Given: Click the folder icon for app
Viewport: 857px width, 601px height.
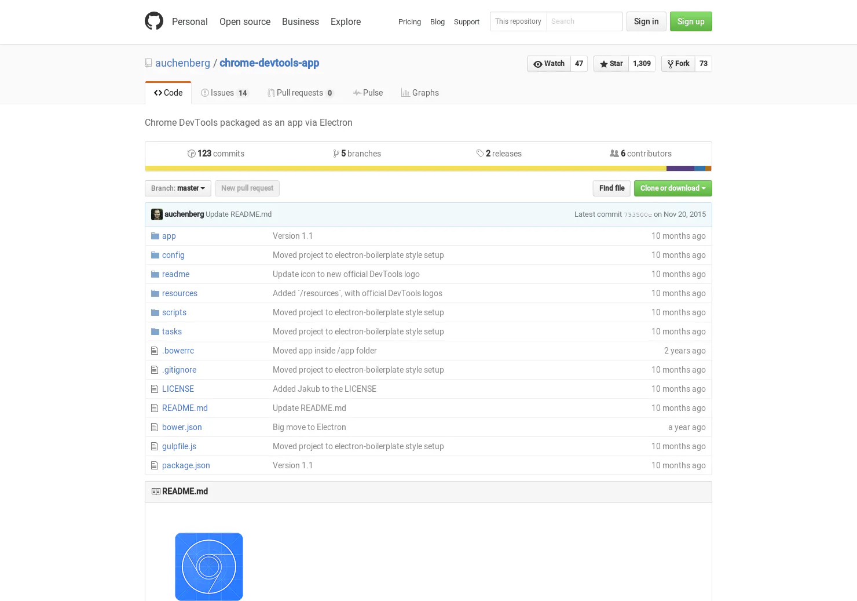Looking at the screenshot, I should tap(155, 236).
